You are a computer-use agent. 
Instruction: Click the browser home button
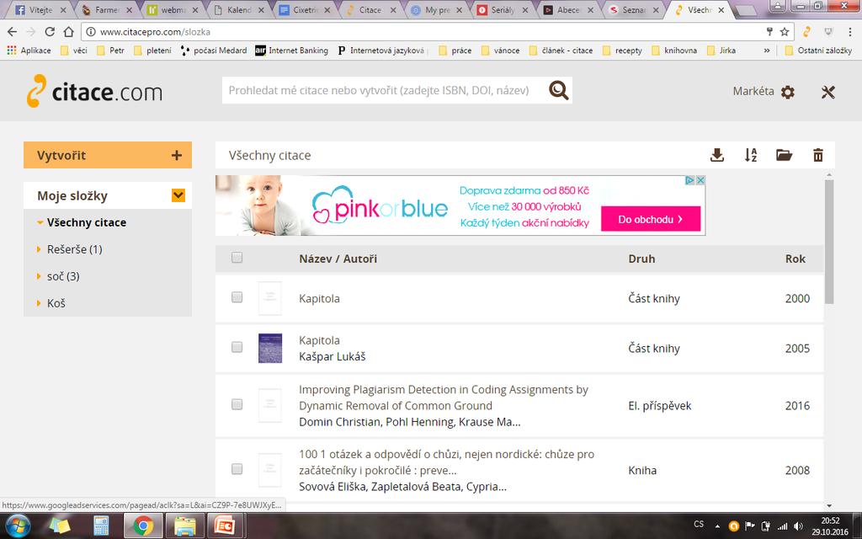coord(68,31)
